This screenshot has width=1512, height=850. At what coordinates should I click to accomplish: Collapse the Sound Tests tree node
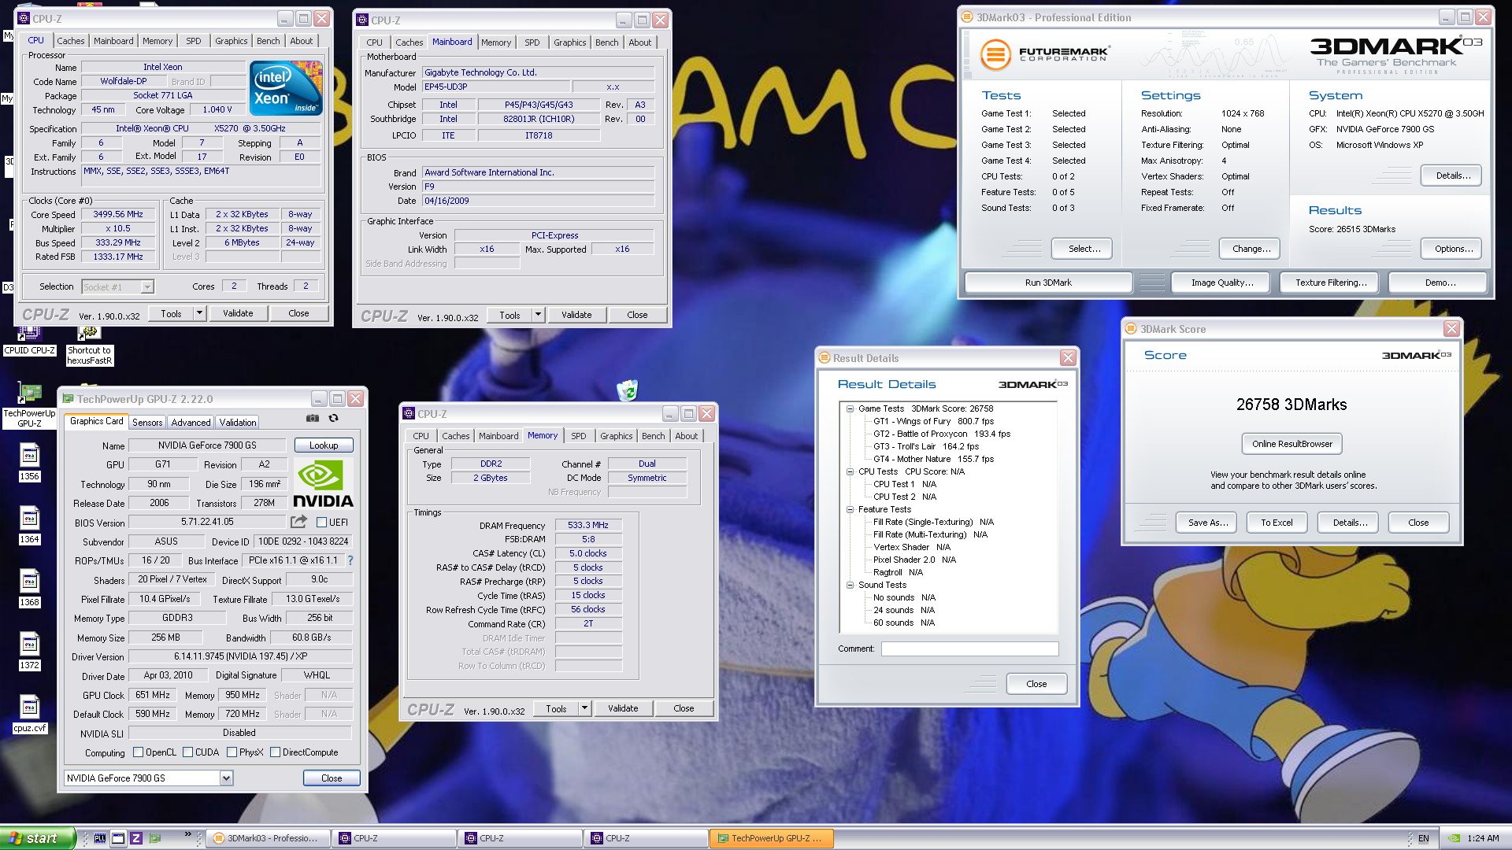point(850,585)
